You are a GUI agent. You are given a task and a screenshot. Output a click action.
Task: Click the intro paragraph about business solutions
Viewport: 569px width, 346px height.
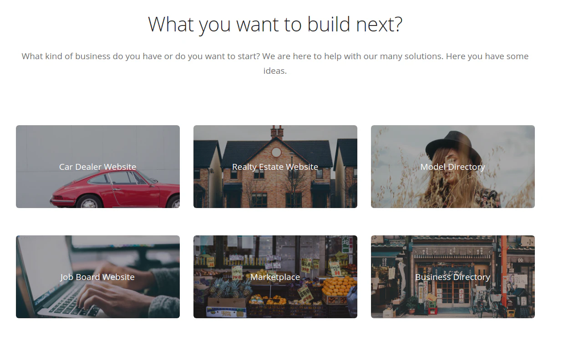pyautogui.click(x=275, y=63)
